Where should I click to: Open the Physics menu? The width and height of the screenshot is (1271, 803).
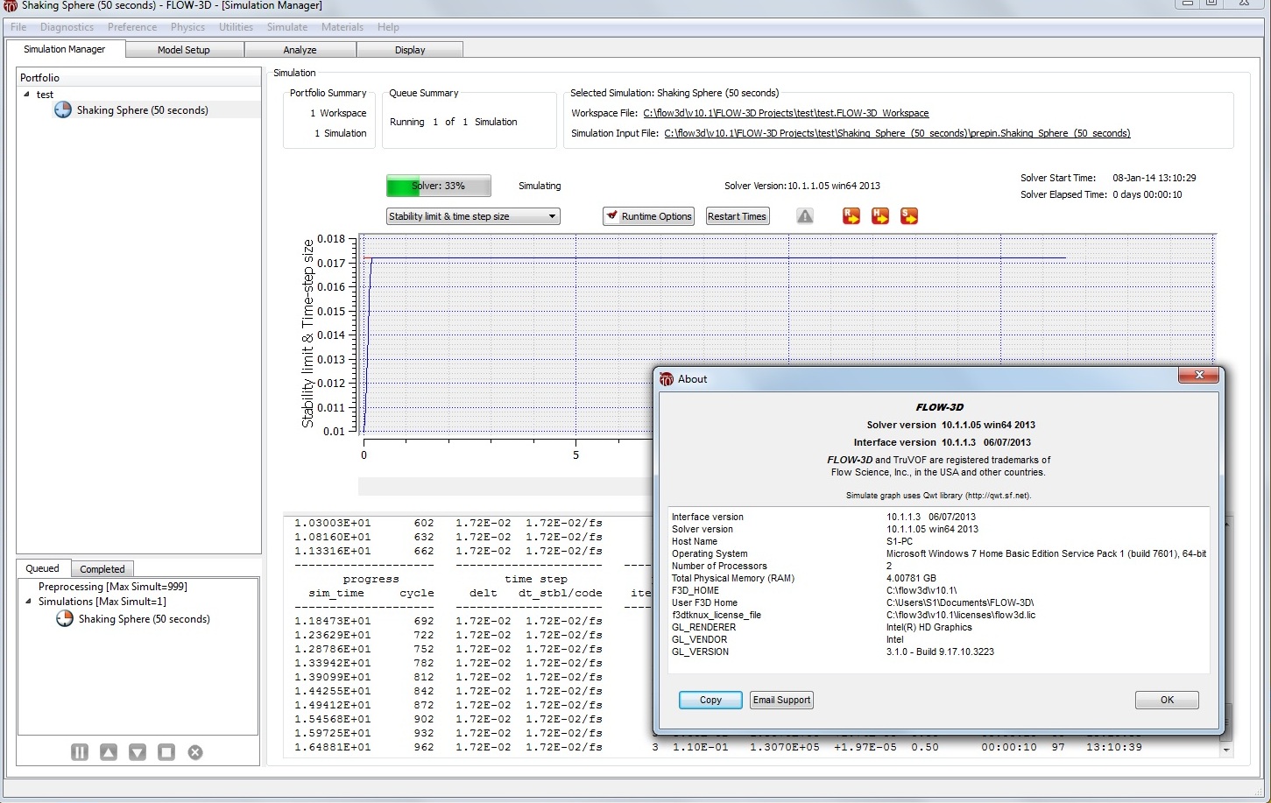coord(187,27)
